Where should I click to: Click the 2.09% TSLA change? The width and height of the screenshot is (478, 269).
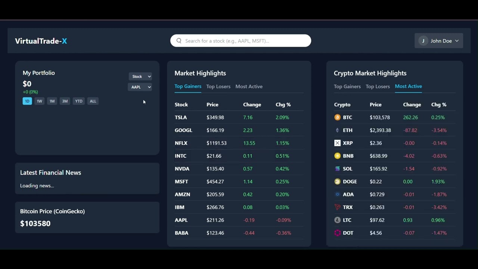point(282,117)
